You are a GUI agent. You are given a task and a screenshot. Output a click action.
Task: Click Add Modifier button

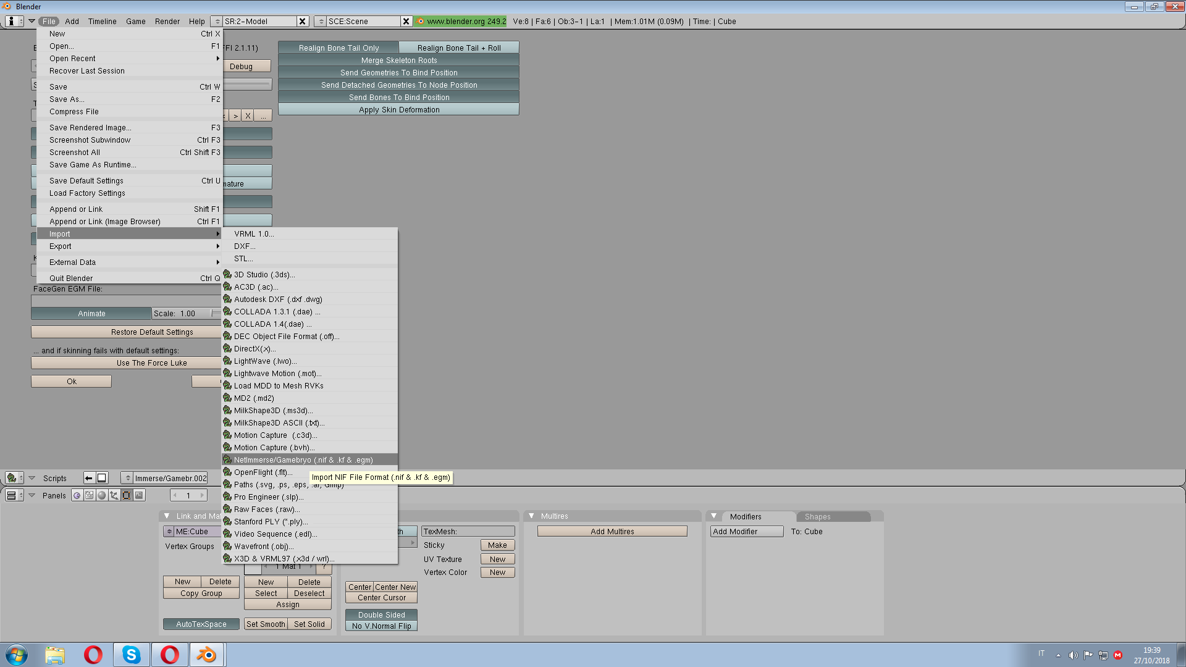pos(747,531)
